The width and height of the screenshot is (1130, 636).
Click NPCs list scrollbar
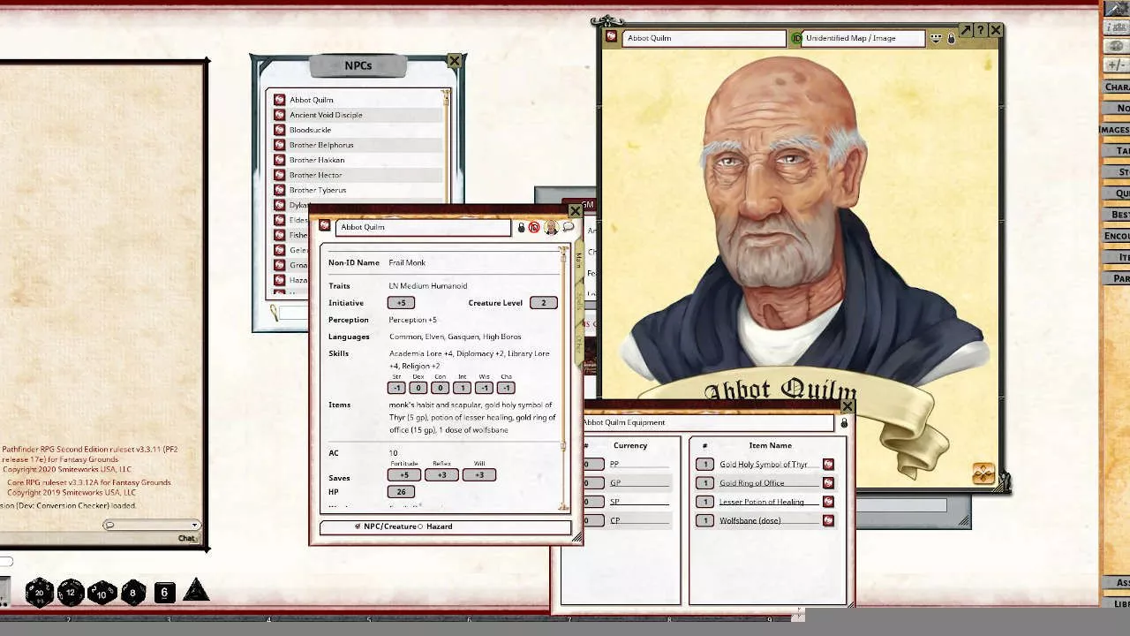click(446, 146)
